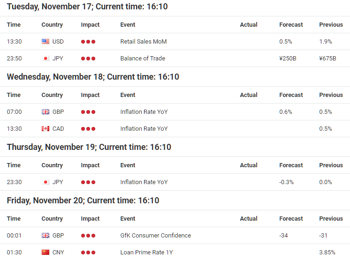Click the Japan flag beside Balance of Trade
The height and width of the screenshot is (260, 350).
click(46, 59)
